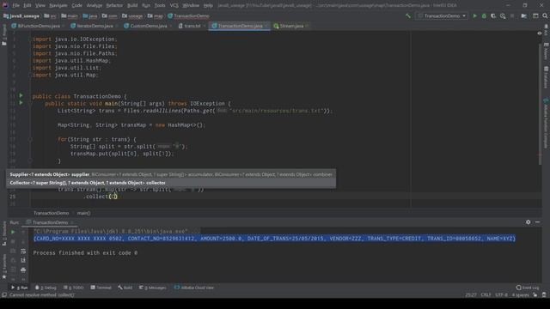Open the Code menu

tap(76, 5)
